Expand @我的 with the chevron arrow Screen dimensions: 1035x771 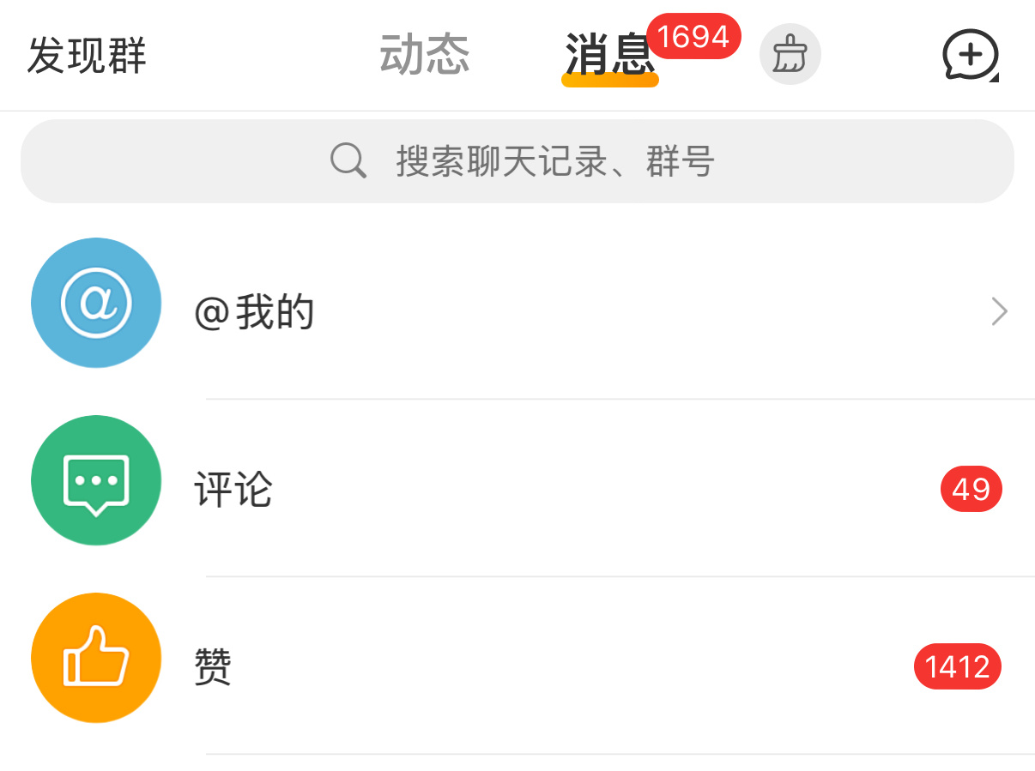tap(999, 312)
